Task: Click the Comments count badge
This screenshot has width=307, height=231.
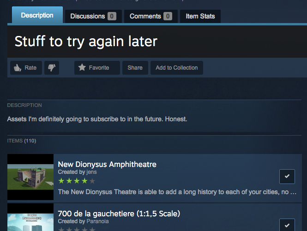Action: click(168, 16)
